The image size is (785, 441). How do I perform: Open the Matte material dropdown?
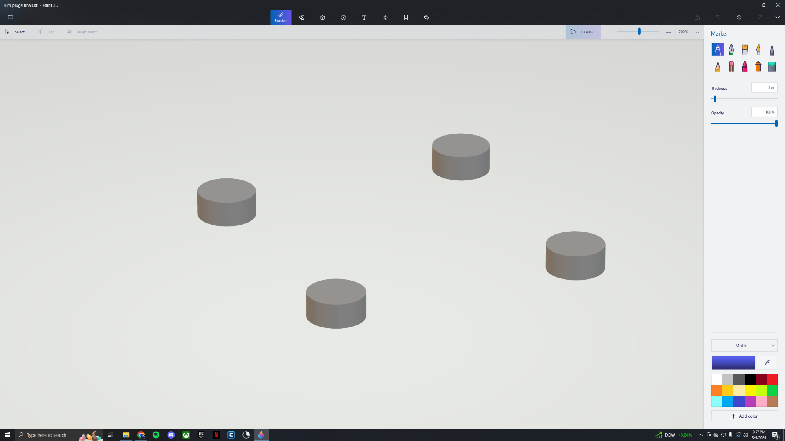[x=744, y=345]
